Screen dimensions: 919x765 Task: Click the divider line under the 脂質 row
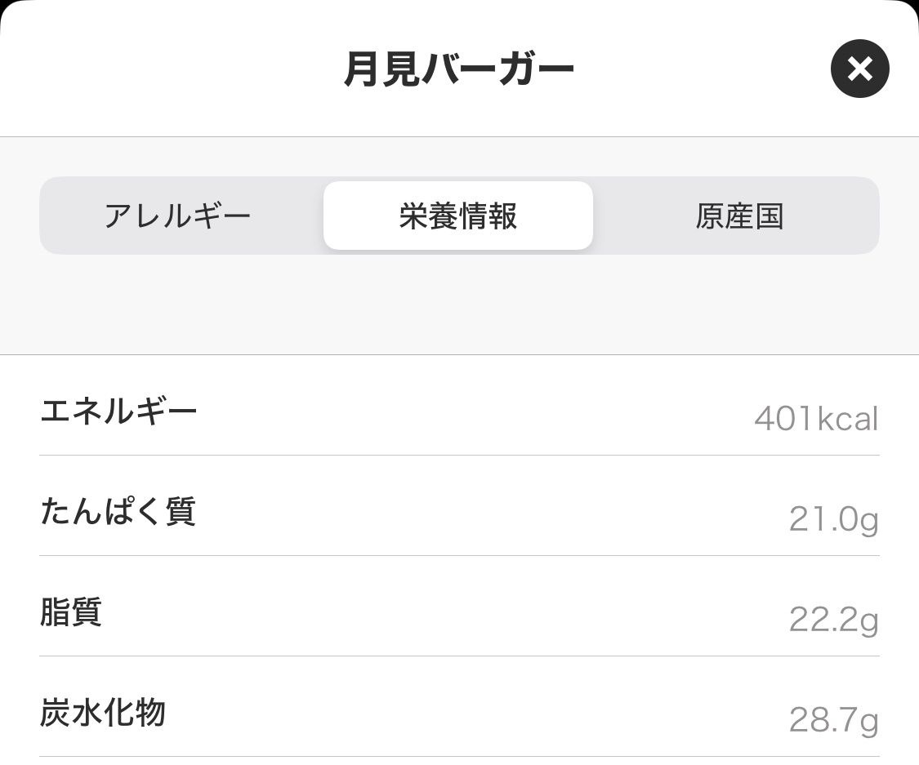(x=459, y=656)
